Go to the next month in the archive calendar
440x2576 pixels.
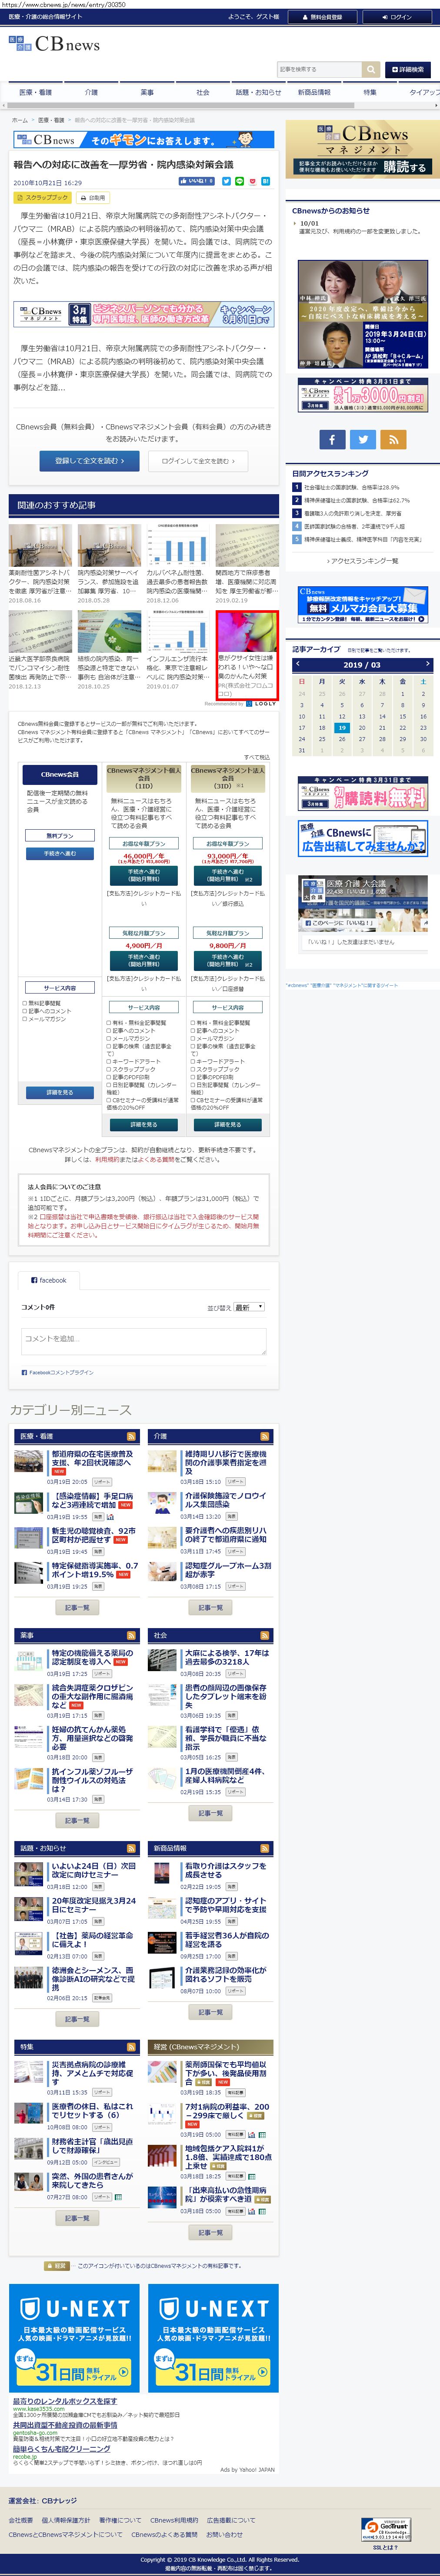coord(427,664)
